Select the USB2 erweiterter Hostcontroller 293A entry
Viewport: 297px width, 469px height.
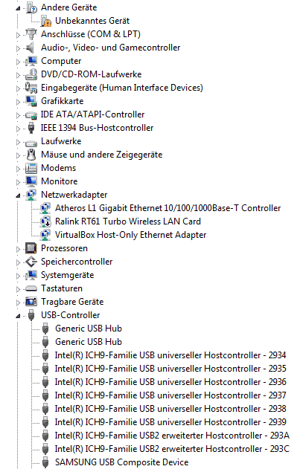[172, 436]
